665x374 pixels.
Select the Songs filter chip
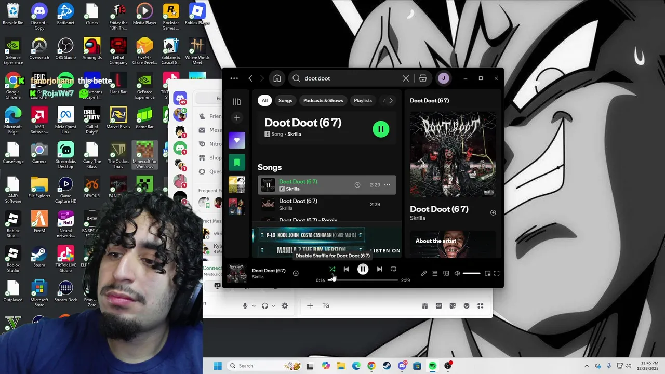point(285,100)
